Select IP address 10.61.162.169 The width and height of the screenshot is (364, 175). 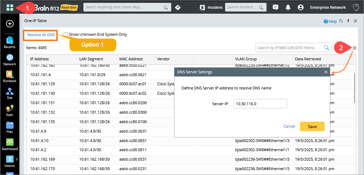[x=43, y=159]
